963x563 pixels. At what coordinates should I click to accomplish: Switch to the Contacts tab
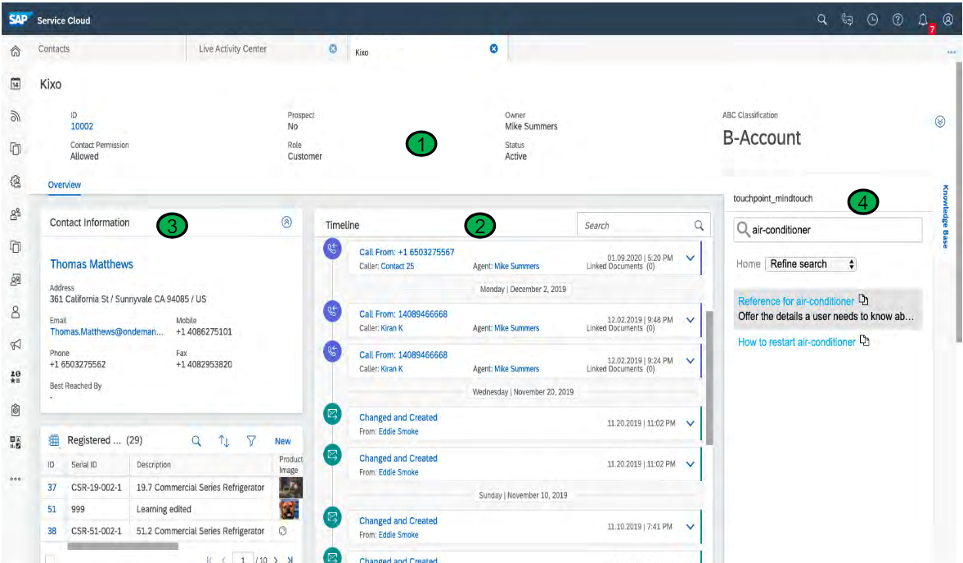(x=54, y=48)
